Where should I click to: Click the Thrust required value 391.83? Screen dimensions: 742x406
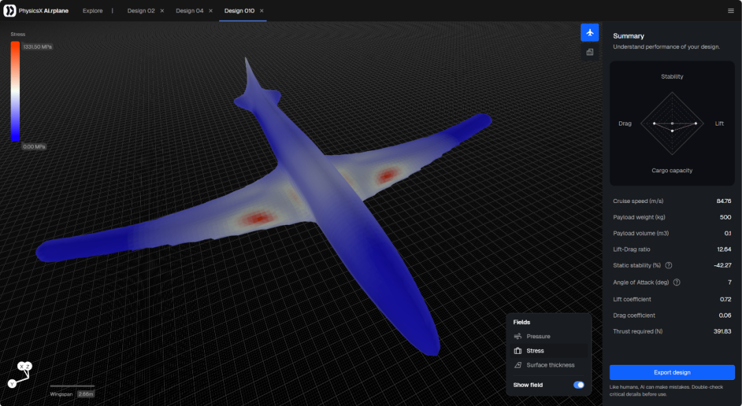tap(722, 332)
